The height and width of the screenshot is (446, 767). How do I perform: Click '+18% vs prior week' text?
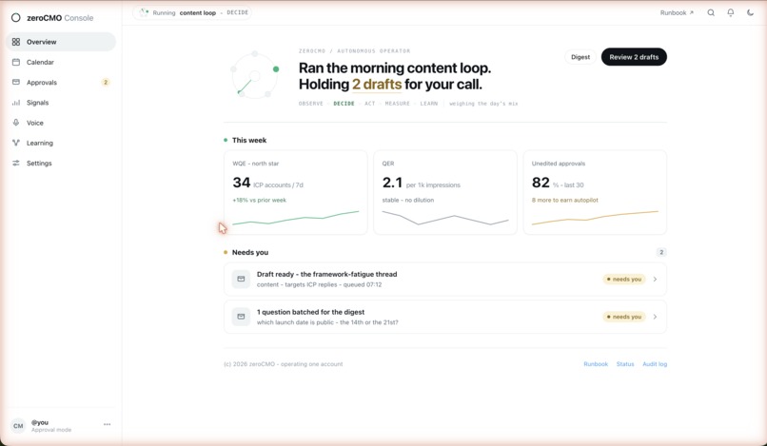[259, 200]
